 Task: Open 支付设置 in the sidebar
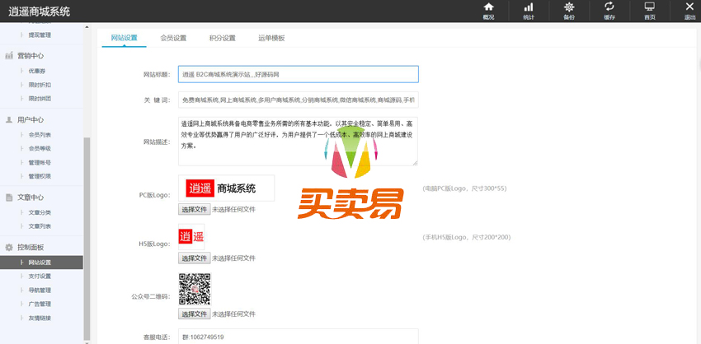click(x=40, y=277)
